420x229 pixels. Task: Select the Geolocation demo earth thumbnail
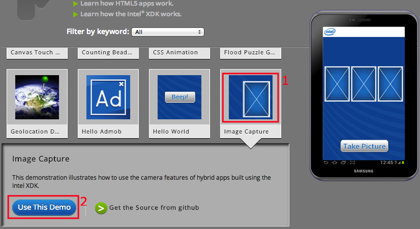coord(37,97)
